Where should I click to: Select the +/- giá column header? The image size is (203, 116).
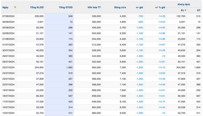point(139,7)
